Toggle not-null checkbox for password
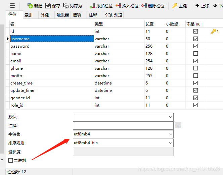Viewport: 223px width, 175px height. pos(195,46)
